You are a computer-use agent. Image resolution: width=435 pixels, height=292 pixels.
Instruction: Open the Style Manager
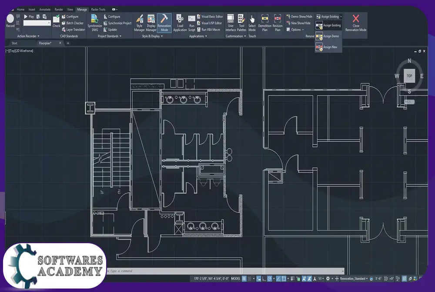tap(139, 23)
